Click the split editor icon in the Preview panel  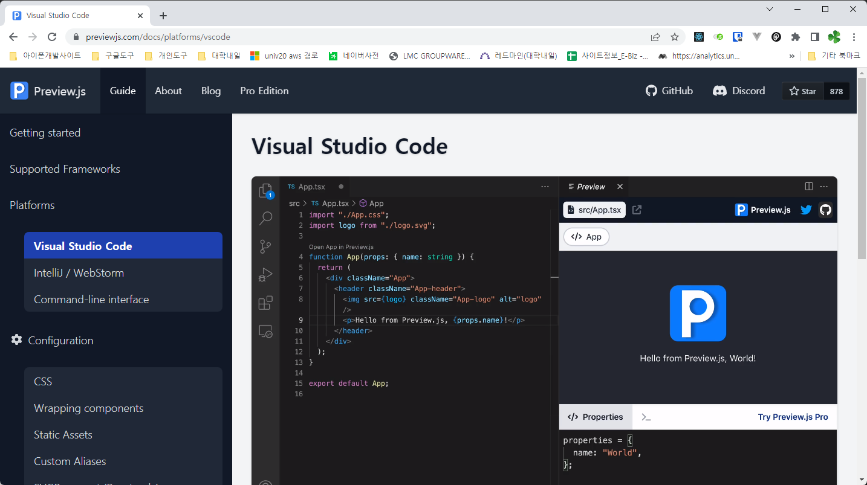point(809,187)
